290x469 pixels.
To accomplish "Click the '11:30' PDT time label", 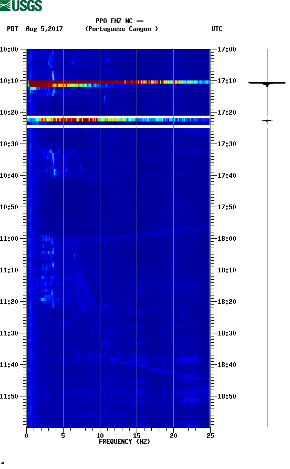I will pyautogui.click(x=9, y=333).
